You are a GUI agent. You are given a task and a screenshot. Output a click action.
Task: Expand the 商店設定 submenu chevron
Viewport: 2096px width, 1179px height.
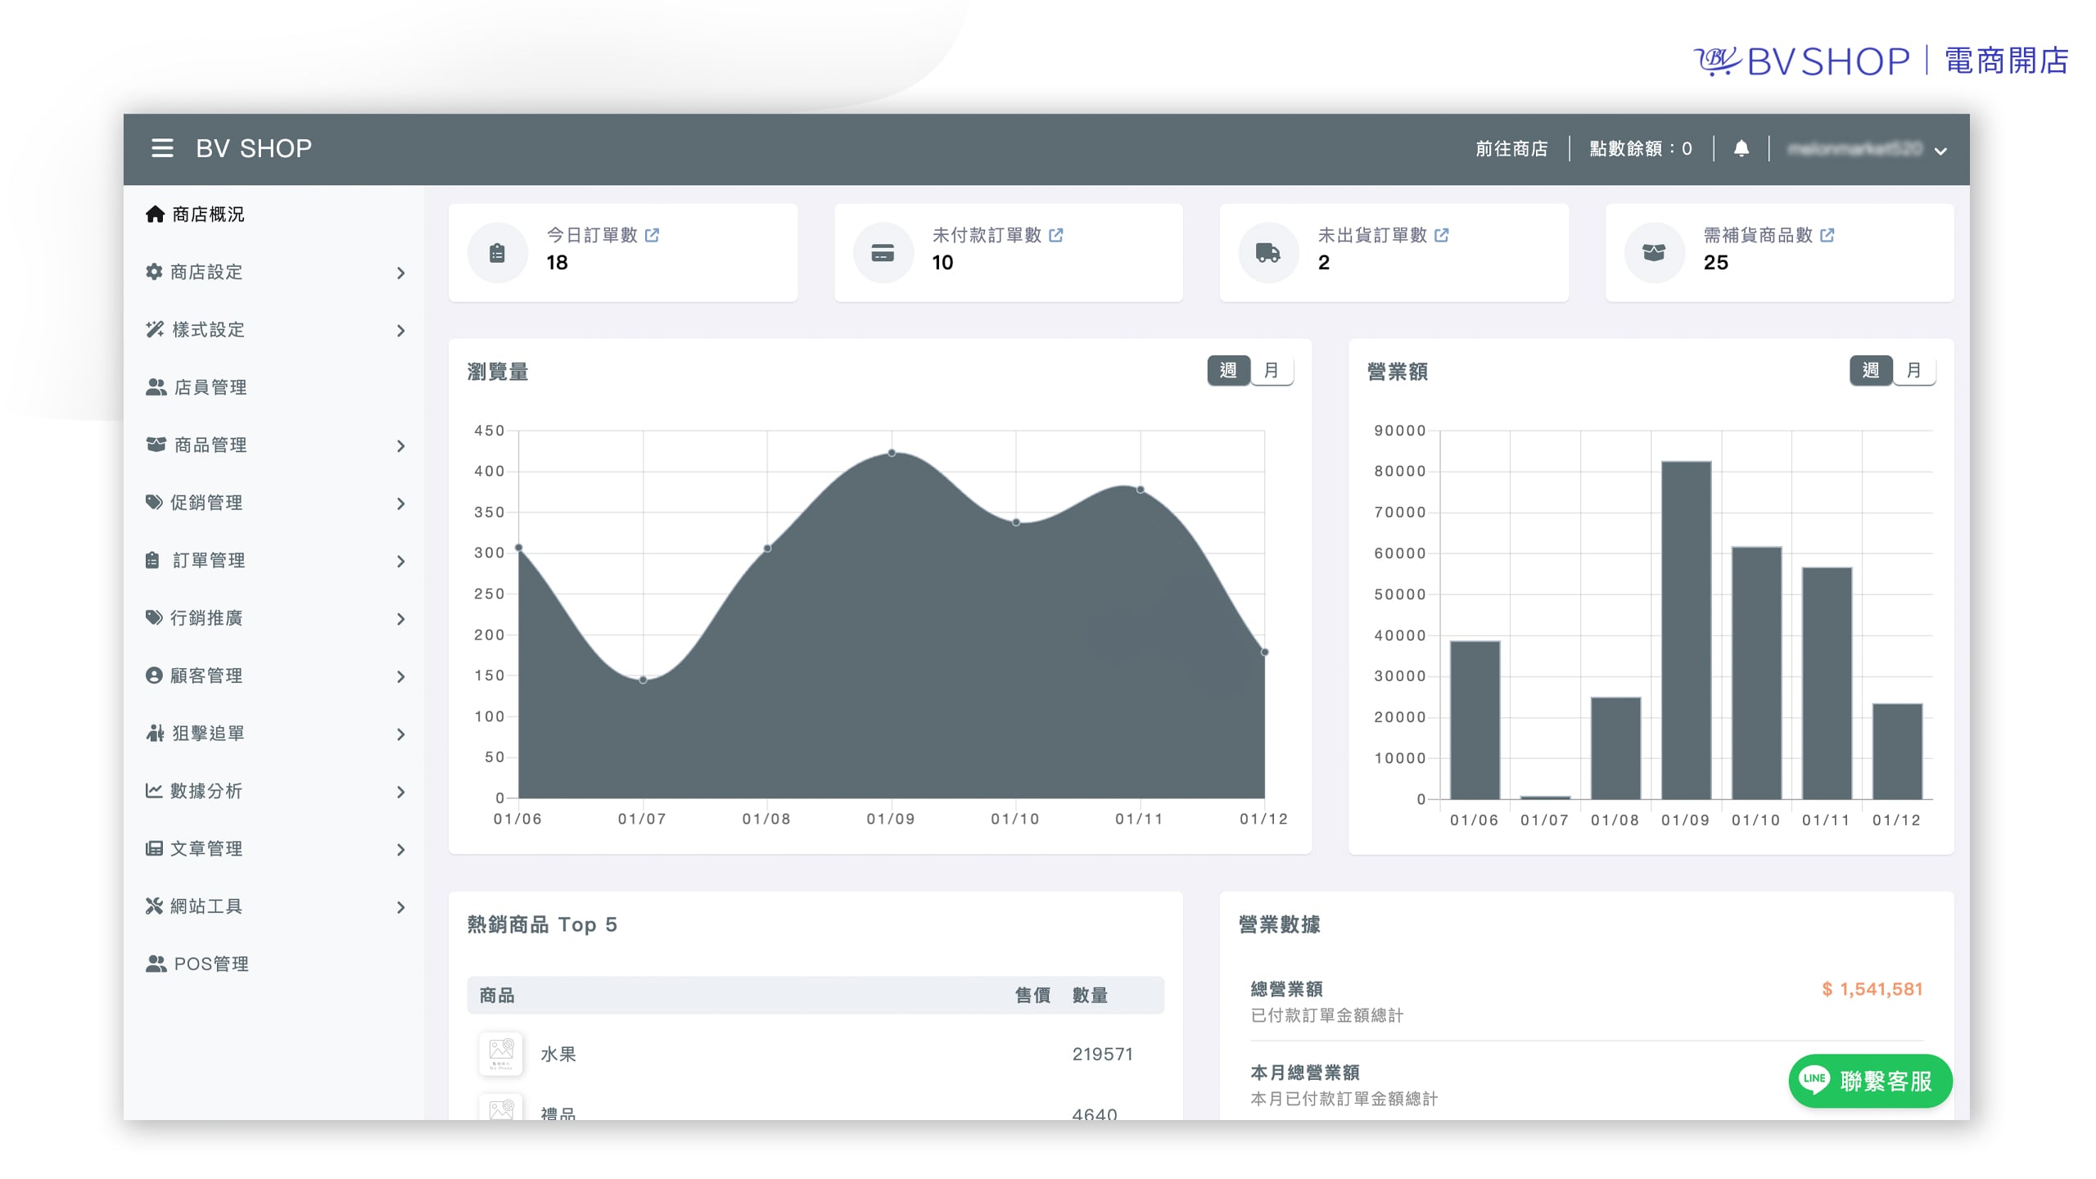click(400, 273)
